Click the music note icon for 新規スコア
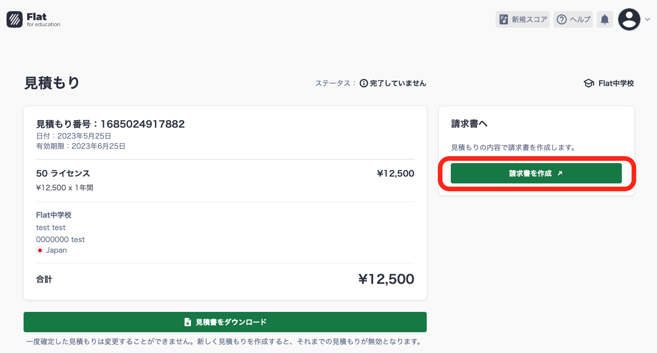The height and width of the screenshot is (353, 657). click(x=503, y=19)
